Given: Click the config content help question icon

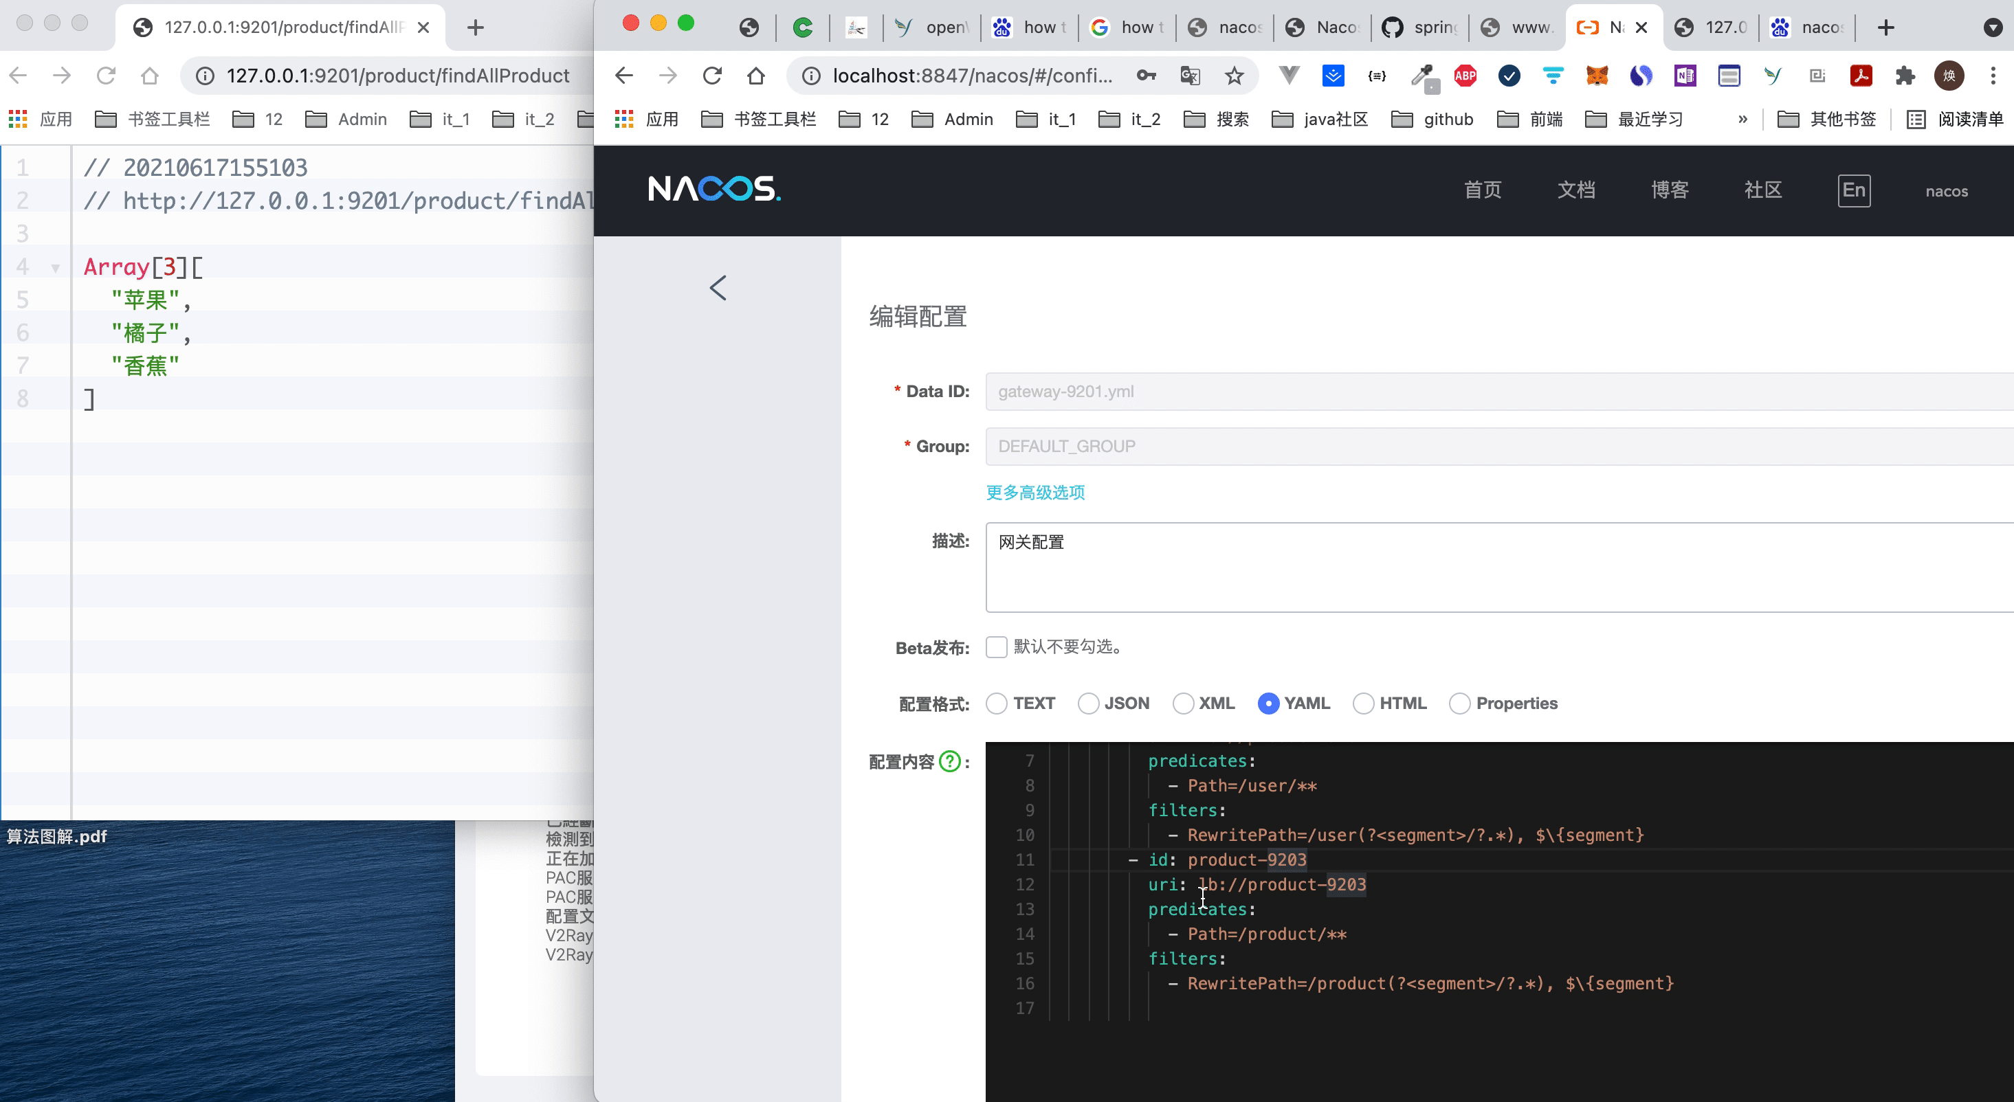Looking at the screenshot, I should coord(950,761).
